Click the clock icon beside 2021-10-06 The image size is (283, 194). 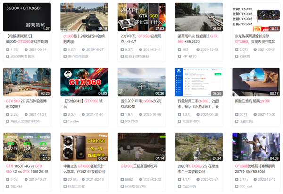point(141,114)
